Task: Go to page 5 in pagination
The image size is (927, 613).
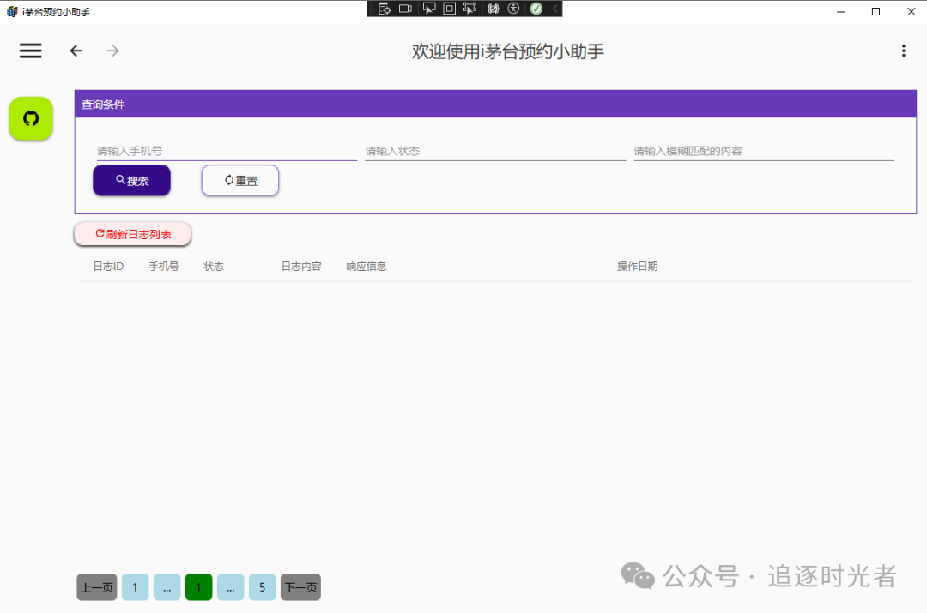Action: pos(262,587)
